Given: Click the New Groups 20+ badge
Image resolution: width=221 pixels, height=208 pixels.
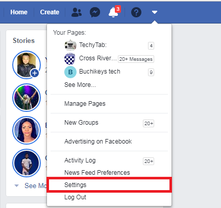Looking at the screenshot, I should point(149,123).
